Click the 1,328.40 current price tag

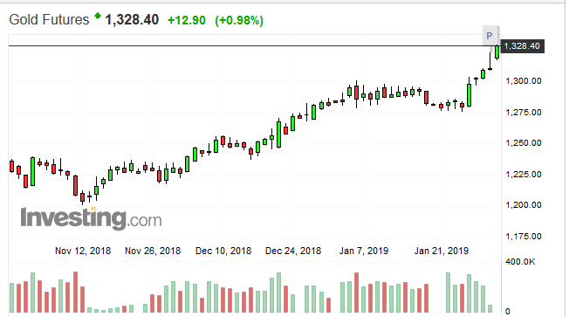(522, 46)
